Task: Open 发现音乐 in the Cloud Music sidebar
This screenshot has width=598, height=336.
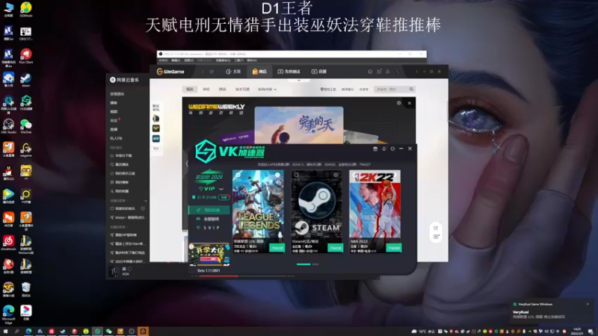Action: click(117, 94)
